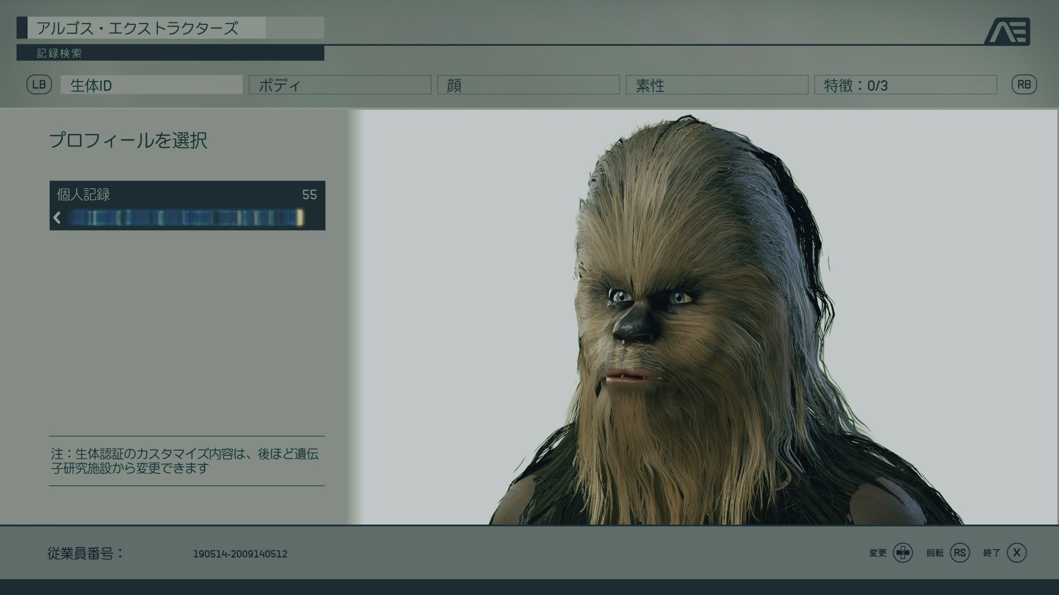Click the RB bumper icon
The width and height of the screenshot is (1059, 595).
(x=1024, y=85)
